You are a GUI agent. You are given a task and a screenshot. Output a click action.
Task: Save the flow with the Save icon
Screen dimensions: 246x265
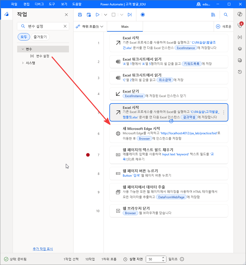point(80,15)
